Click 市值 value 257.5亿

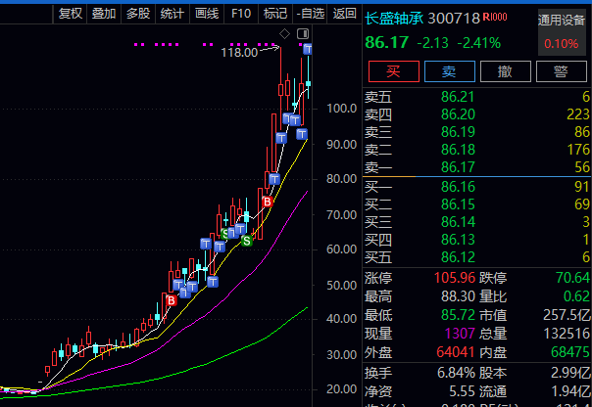[x=567, y=315]
